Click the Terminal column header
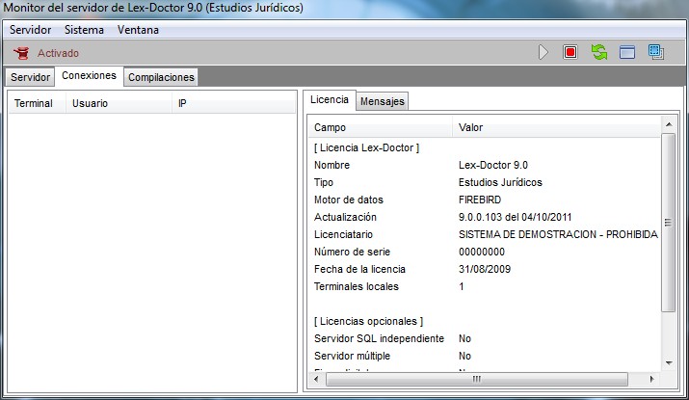Screen dimensions: 689x400 38,104
